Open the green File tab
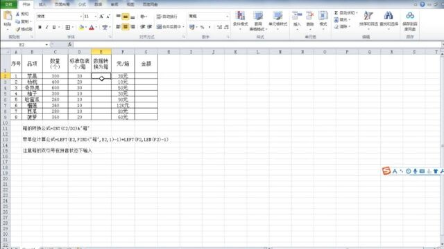Screen dimensions: 444x249 pos(9,4)
